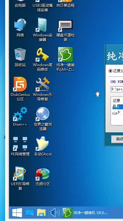
Task: Click the 高级 button
Action: pyautogui.click(x=117, y=139)
